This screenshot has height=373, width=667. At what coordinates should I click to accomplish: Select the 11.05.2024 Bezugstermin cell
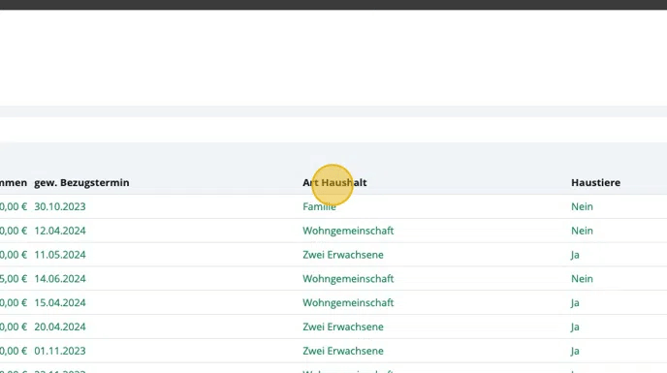60,255
